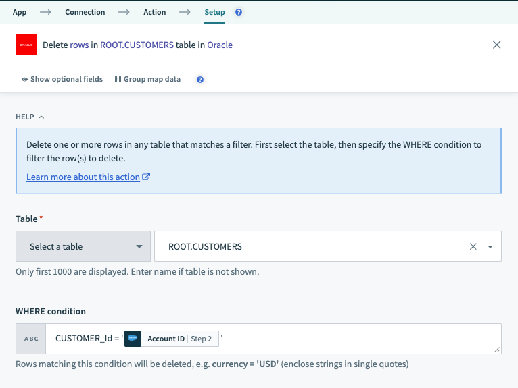Viewport: 518px width, 388px height.
Task: Click the Salesforce icon in Account ID pill
Action: click(133, 339)
